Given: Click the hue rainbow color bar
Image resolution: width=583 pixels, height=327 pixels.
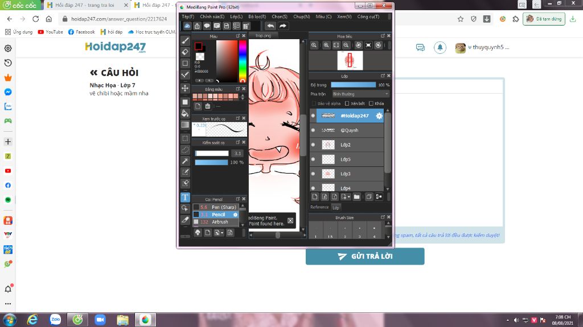Looking at the screenshot, I should (243, 61).
